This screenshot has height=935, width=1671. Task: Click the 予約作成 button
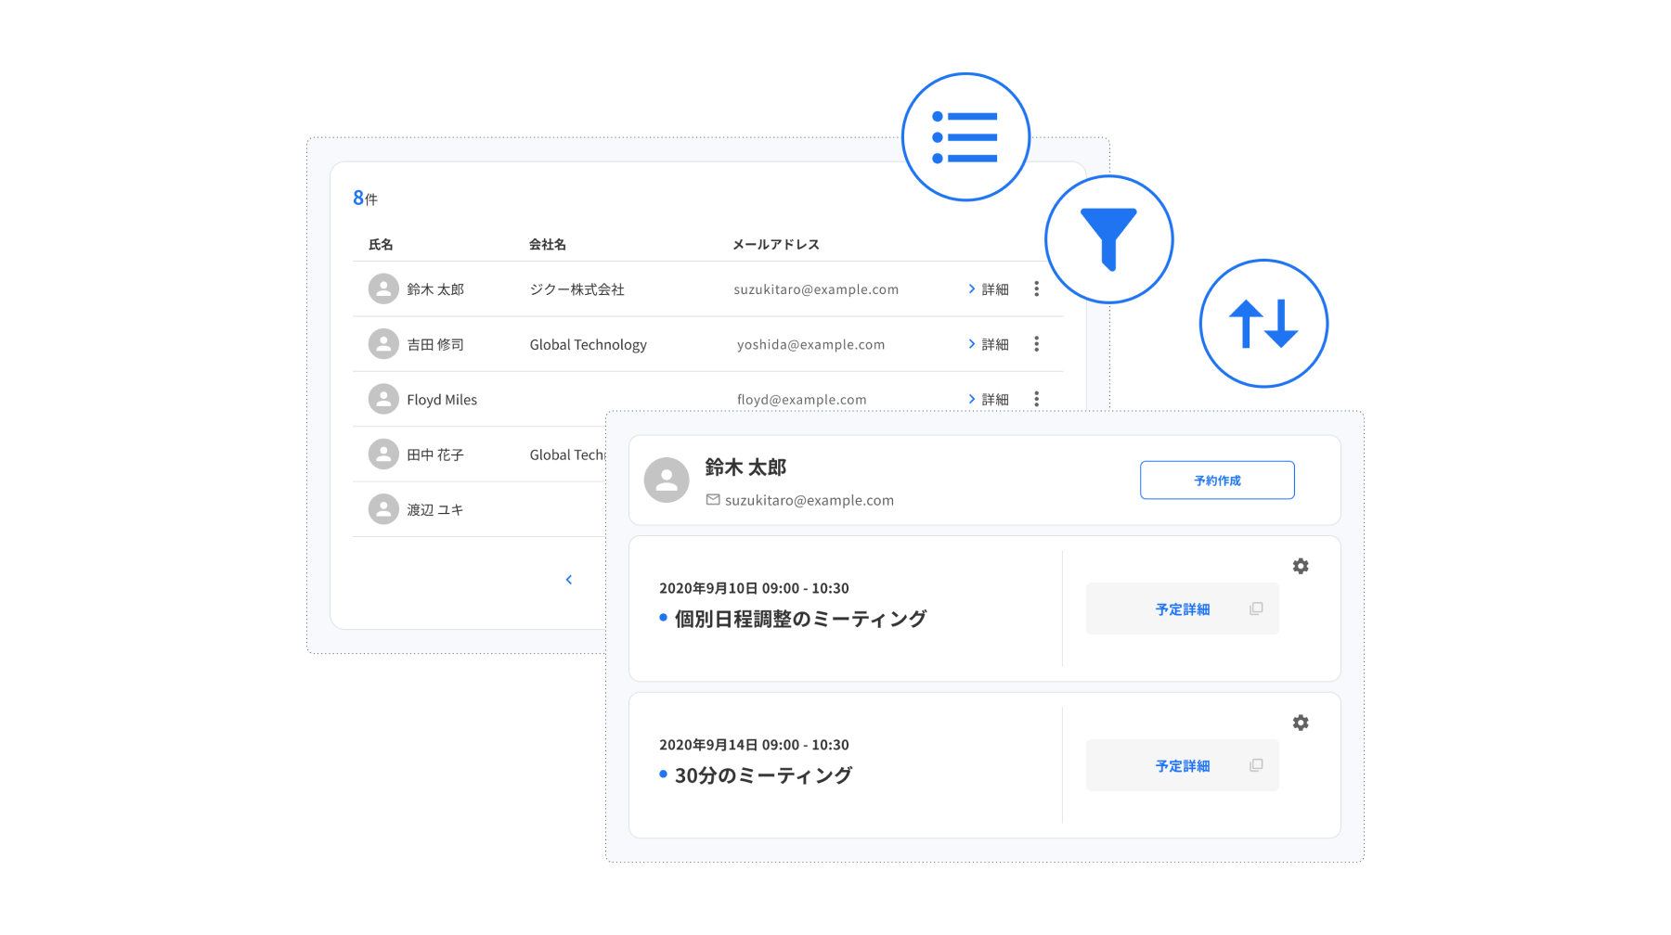(1217, 480)
